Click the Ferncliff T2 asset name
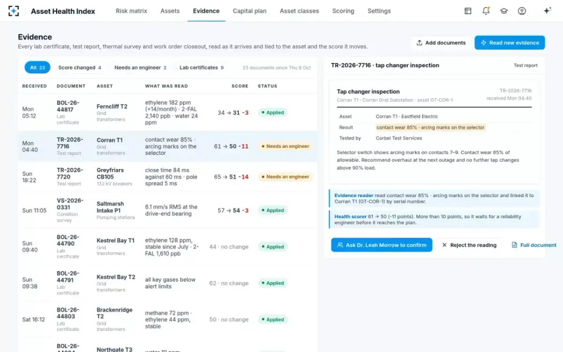The image size is (563, 352). (x=112, y=107)
